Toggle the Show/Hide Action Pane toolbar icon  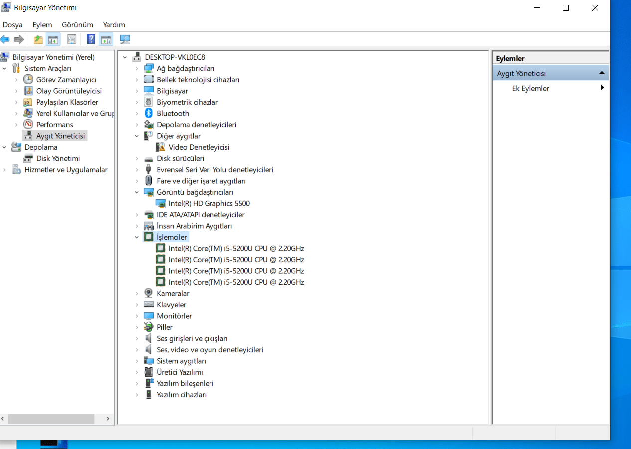[x=106, y=39]
